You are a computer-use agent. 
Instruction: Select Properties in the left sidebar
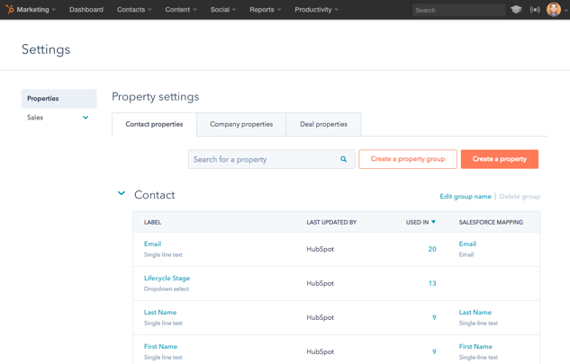59,99
